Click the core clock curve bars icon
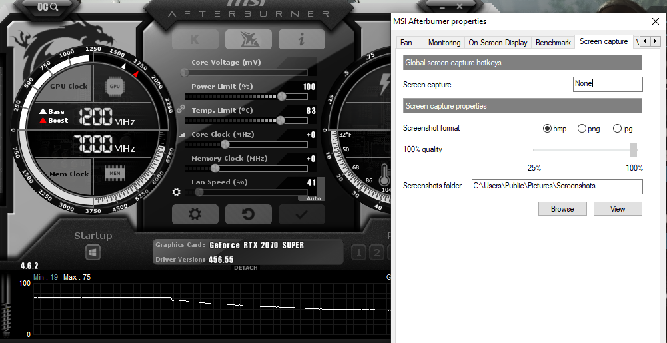The width and height of the screenshot is (667, 343). [182, 135]
